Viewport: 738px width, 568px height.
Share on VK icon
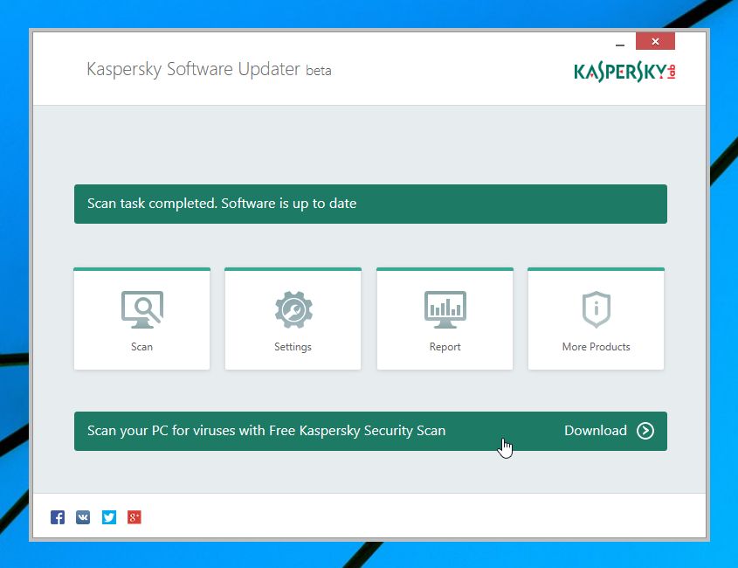coord(83,517)
